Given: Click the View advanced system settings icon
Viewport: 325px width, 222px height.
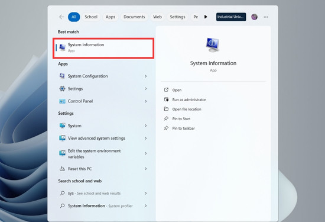Looking at the screenshot, I should [x=62, y=138].
